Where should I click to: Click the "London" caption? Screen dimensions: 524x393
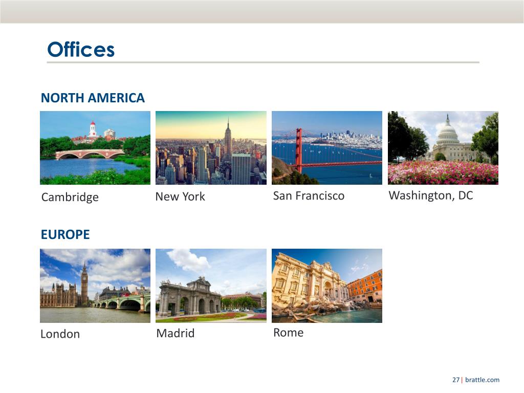[x=60, y=334]
